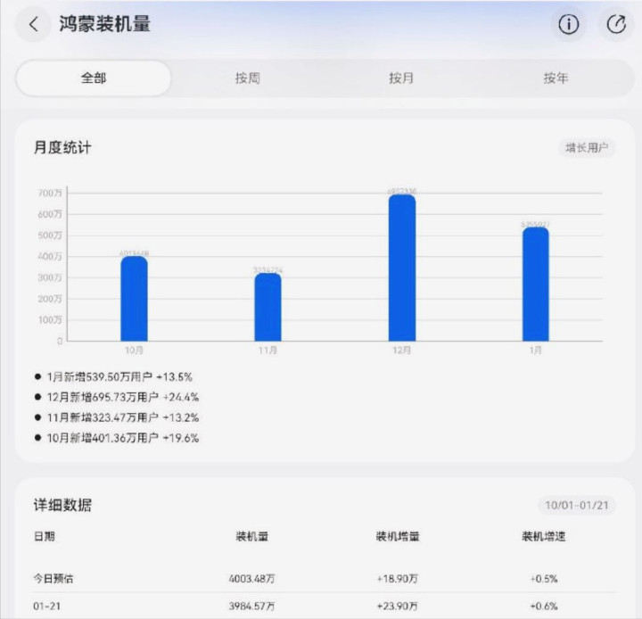Click the 12月 bar in chart

(401, 268)
